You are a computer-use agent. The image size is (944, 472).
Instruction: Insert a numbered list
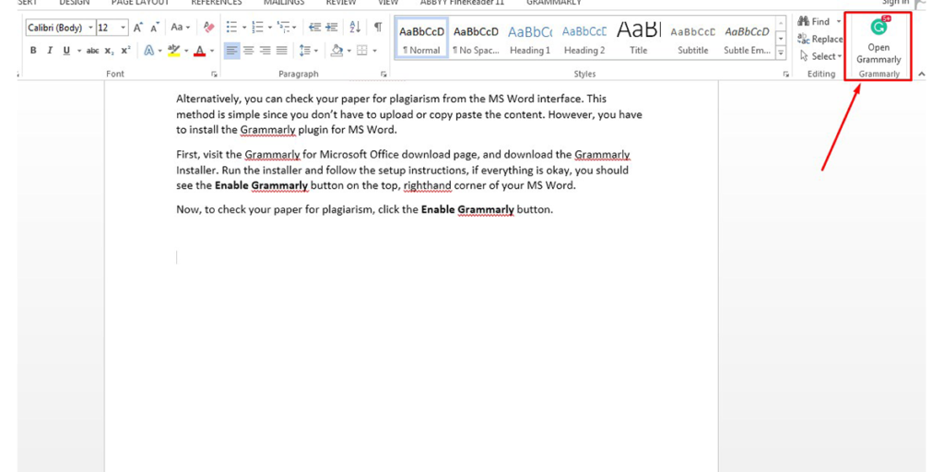pos(258,27)
